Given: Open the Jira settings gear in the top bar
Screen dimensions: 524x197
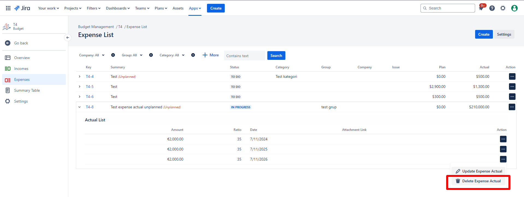Looking at the screenshot, I should [x=503, y=8].
